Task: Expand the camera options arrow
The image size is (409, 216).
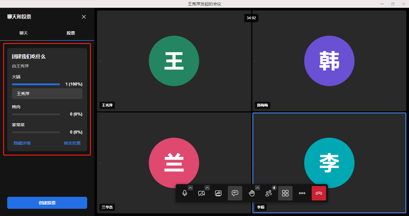Action: click(207, 188)
